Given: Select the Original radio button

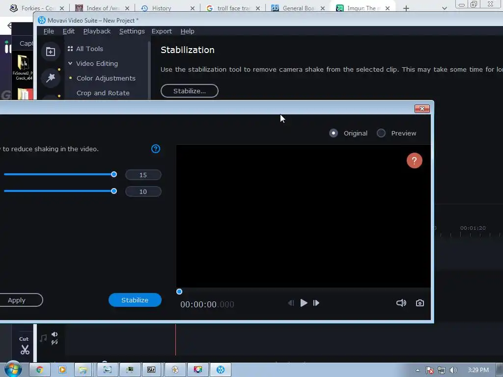Looking at the screenshot, I should 334,133.
